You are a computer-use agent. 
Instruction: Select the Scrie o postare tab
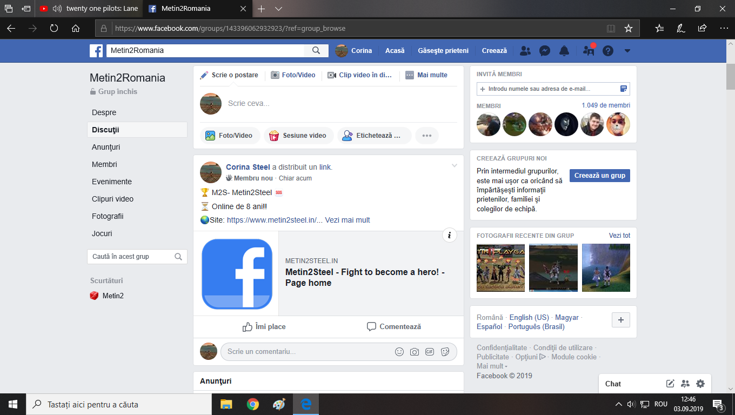(229, 75)
